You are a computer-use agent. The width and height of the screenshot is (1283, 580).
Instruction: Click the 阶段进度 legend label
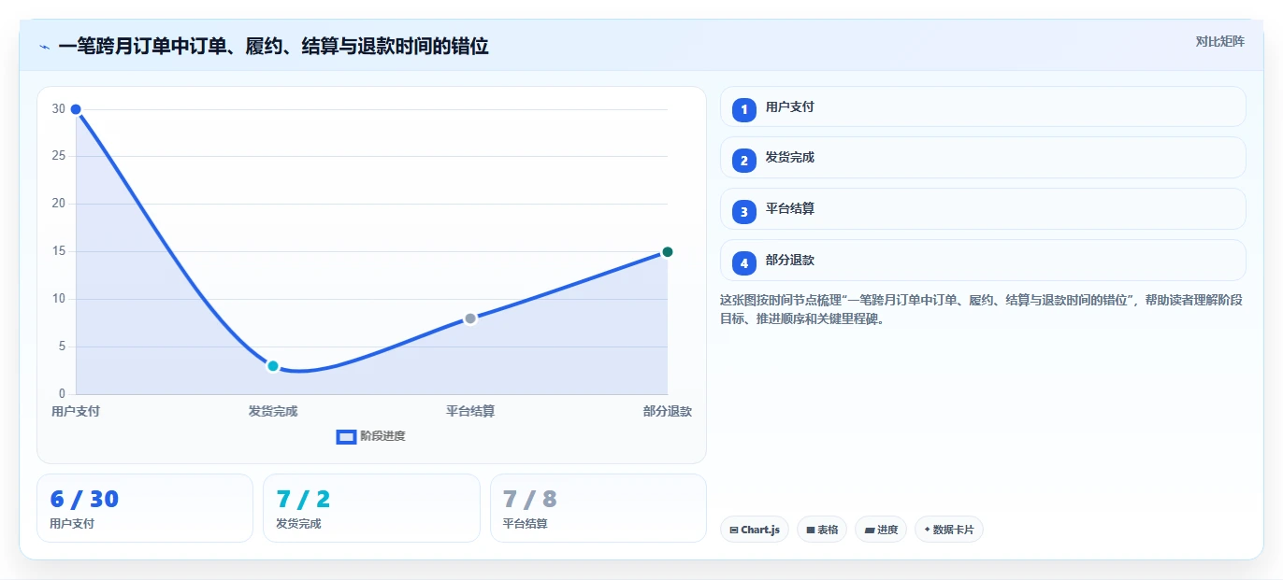click(383, 436)
